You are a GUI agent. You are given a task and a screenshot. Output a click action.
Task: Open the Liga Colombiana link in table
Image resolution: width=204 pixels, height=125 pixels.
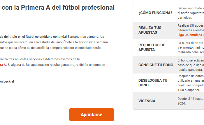pyautogui.click(x=191, y=35)
